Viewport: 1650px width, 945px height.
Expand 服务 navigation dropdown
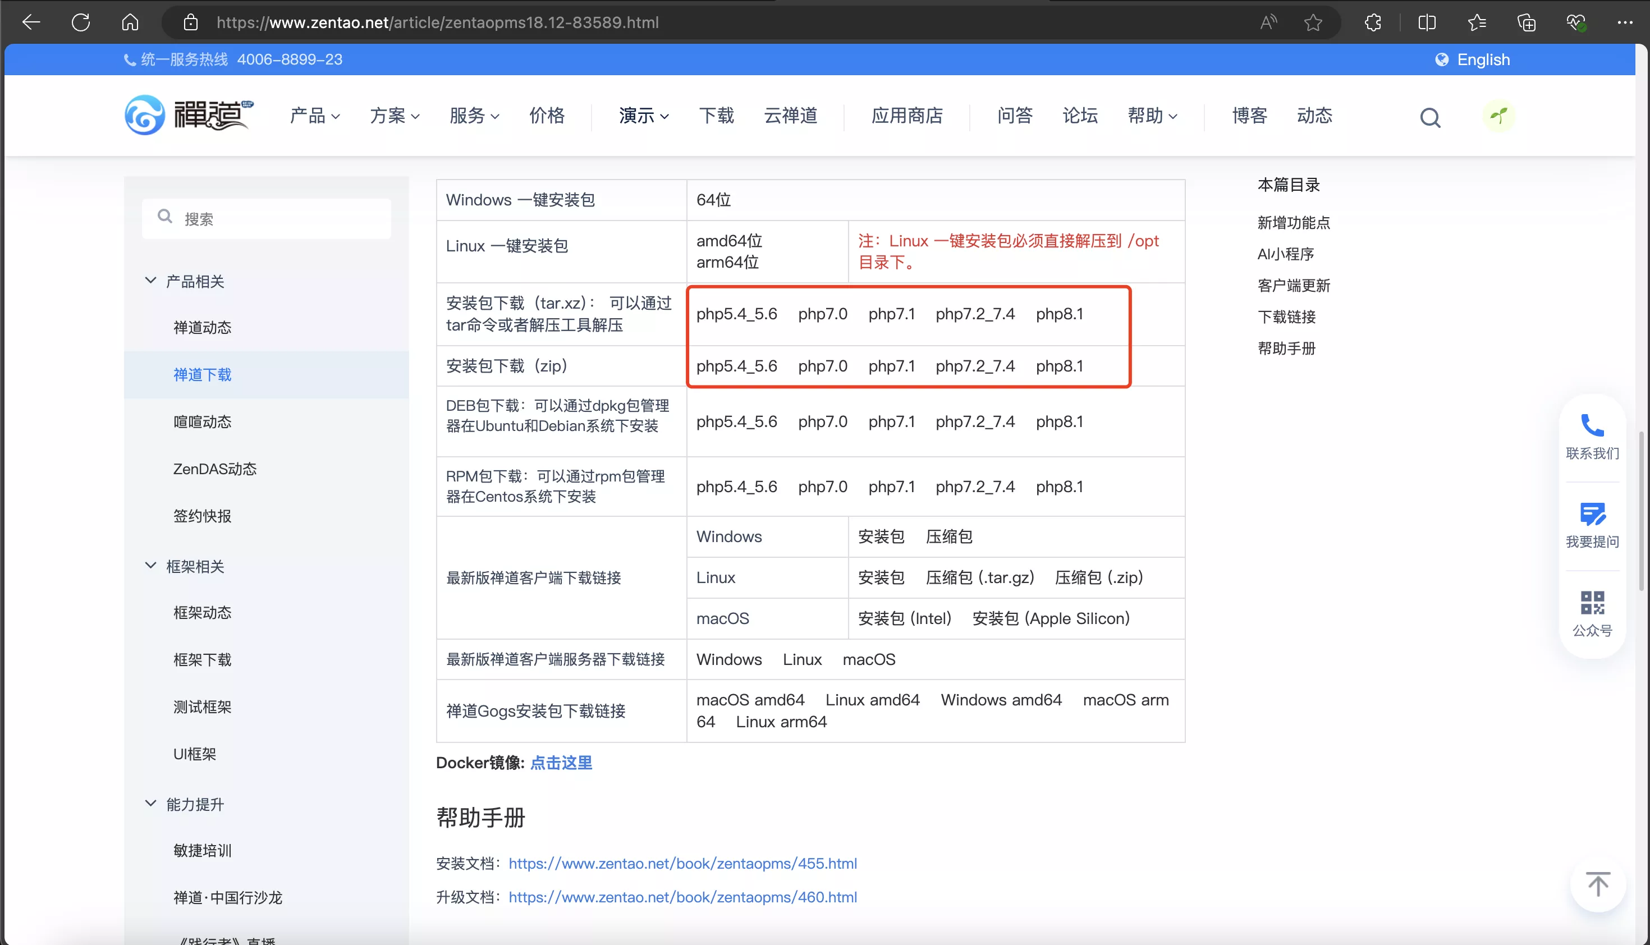(474, 116)
